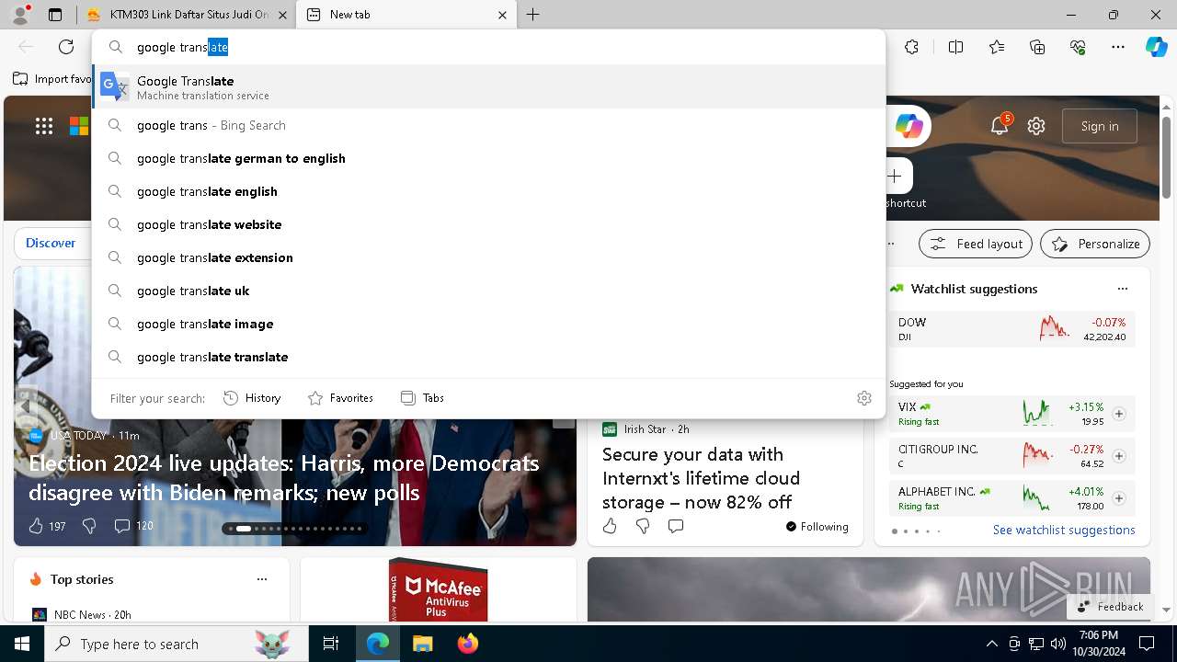
Task: Select the Google Translate site suggestion
Action: click(488, 86)
